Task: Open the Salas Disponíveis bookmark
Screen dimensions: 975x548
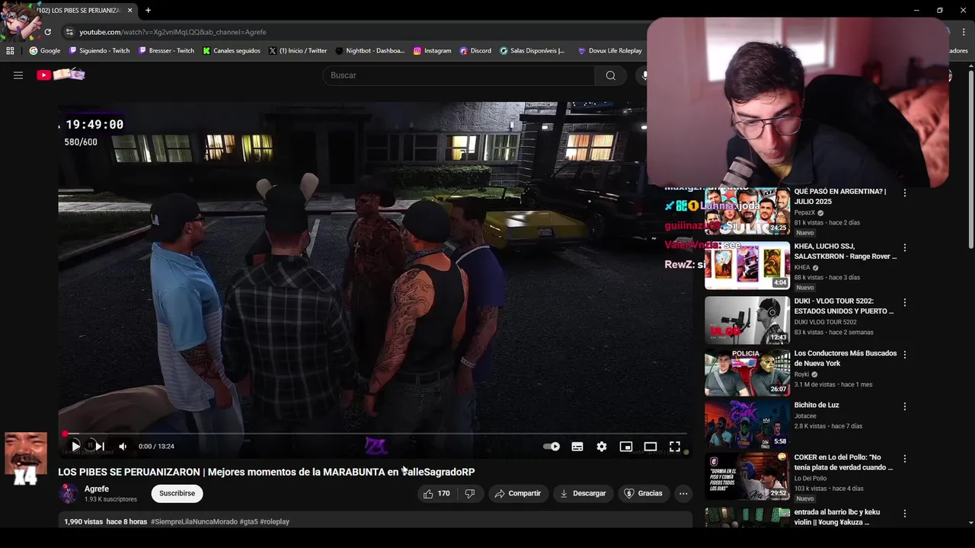Action: [532, 51]
